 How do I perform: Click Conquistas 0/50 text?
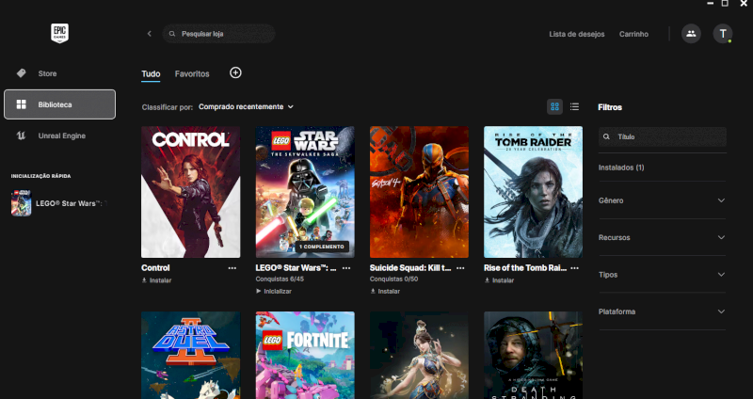tap(393, 279)
